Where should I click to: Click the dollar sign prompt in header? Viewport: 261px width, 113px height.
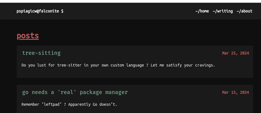tap(62, 11)
